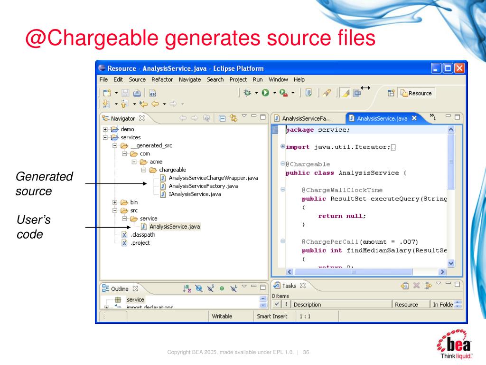This screenshot has height=365, width=486.
Task: Open the Navigator view menu triangle
Action: pos(244,116)
